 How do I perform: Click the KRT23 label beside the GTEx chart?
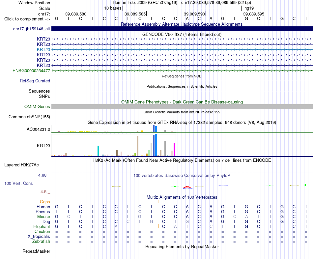click(43, 146)
